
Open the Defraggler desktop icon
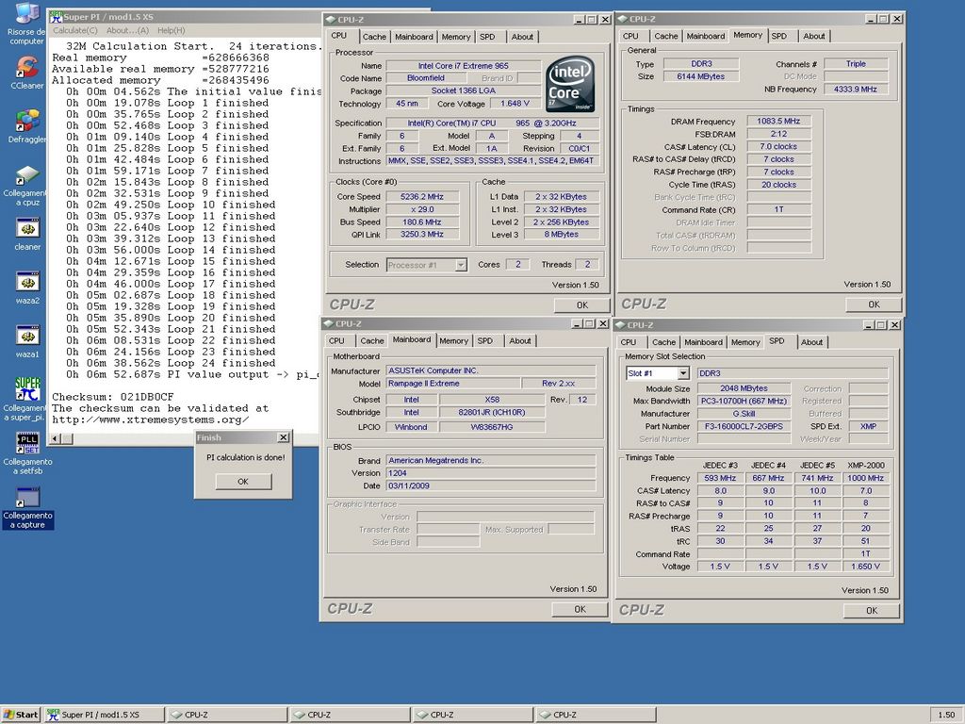point(27,125)
